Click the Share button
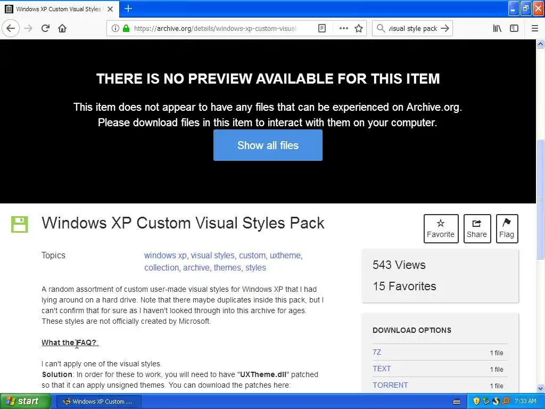The height and width of the screenshot is (409, 545). pos(477,228)
